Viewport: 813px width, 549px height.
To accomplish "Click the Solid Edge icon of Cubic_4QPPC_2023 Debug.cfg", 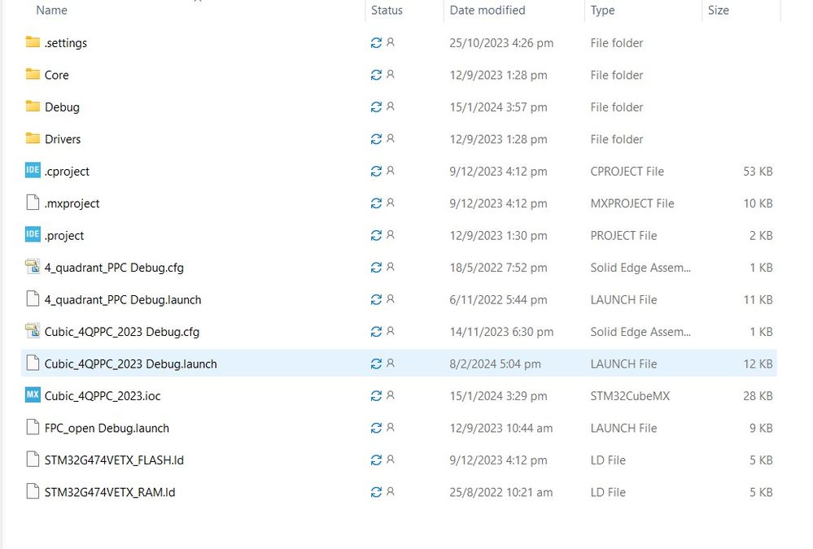I will point(33,331).
